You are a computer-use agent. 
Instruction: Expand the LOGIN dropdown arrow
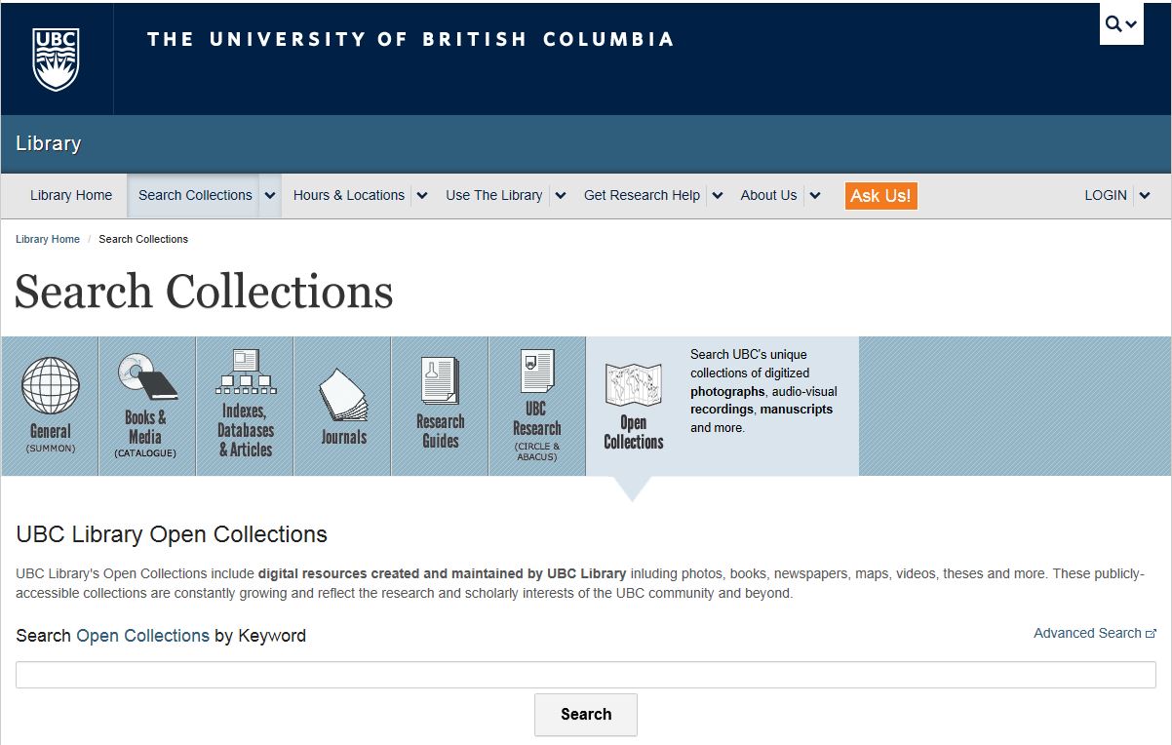point(1145,195)
